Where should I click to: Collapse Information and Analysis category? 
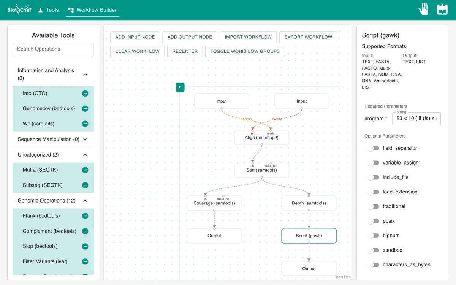coord(53,74)
